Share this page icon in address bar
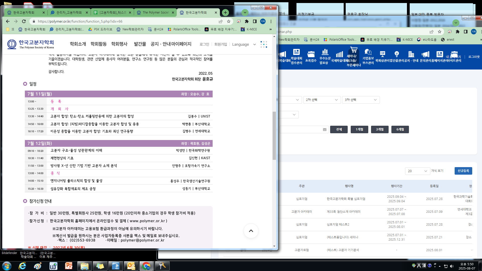Screen dimensions: 482x271 221,21
